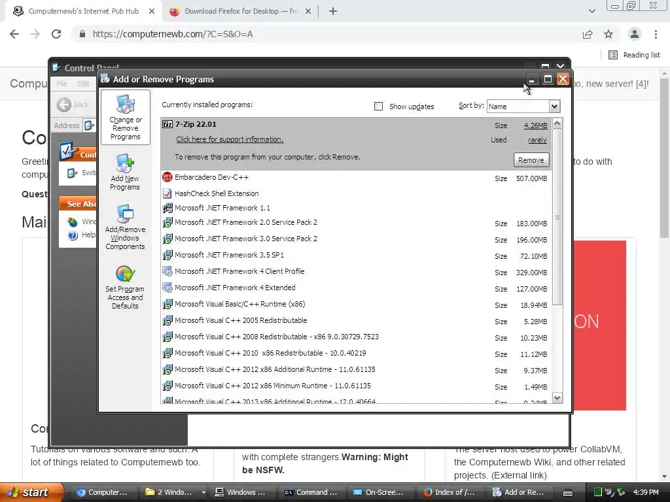Reload the browser page
Screen dimensions: 670x502
coord(56,34)
